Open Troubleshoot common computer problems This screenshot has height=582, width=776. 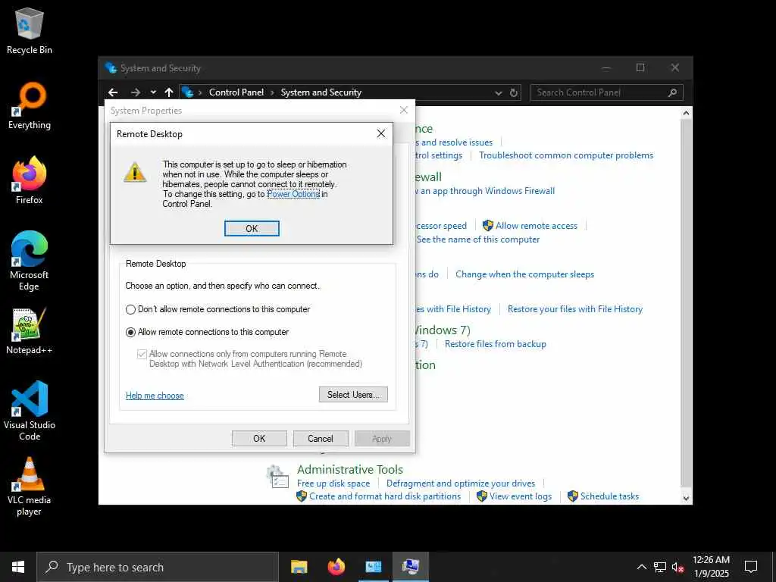pyautogui.click(x=565, y=155)
